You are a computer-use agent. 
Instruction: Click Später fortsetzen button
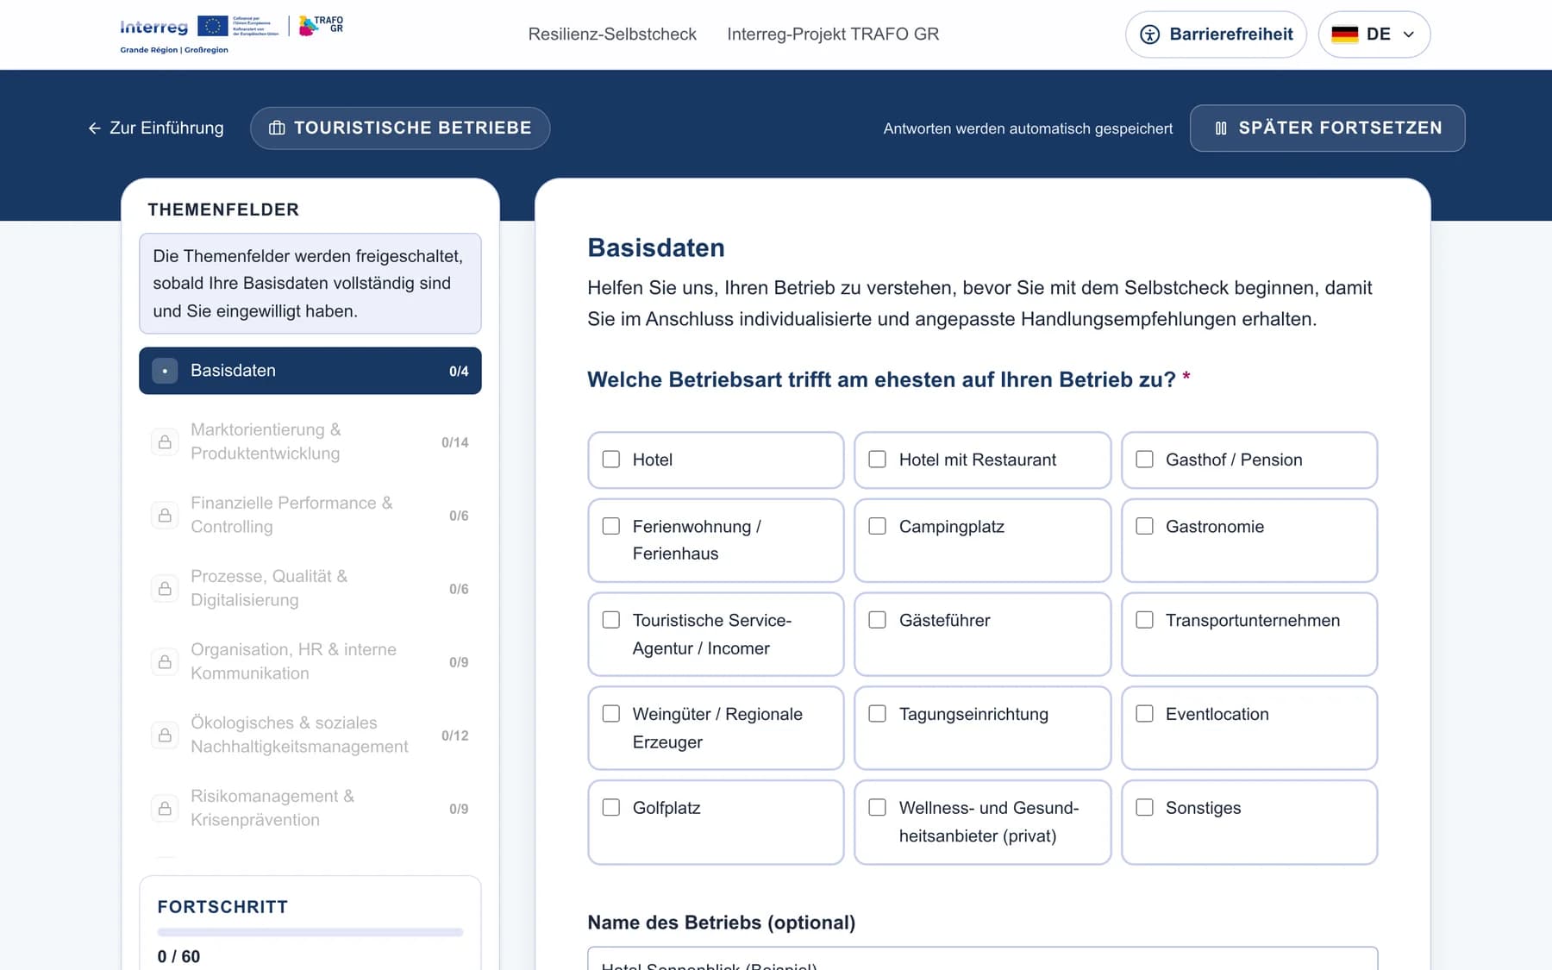click(1327, 128)
